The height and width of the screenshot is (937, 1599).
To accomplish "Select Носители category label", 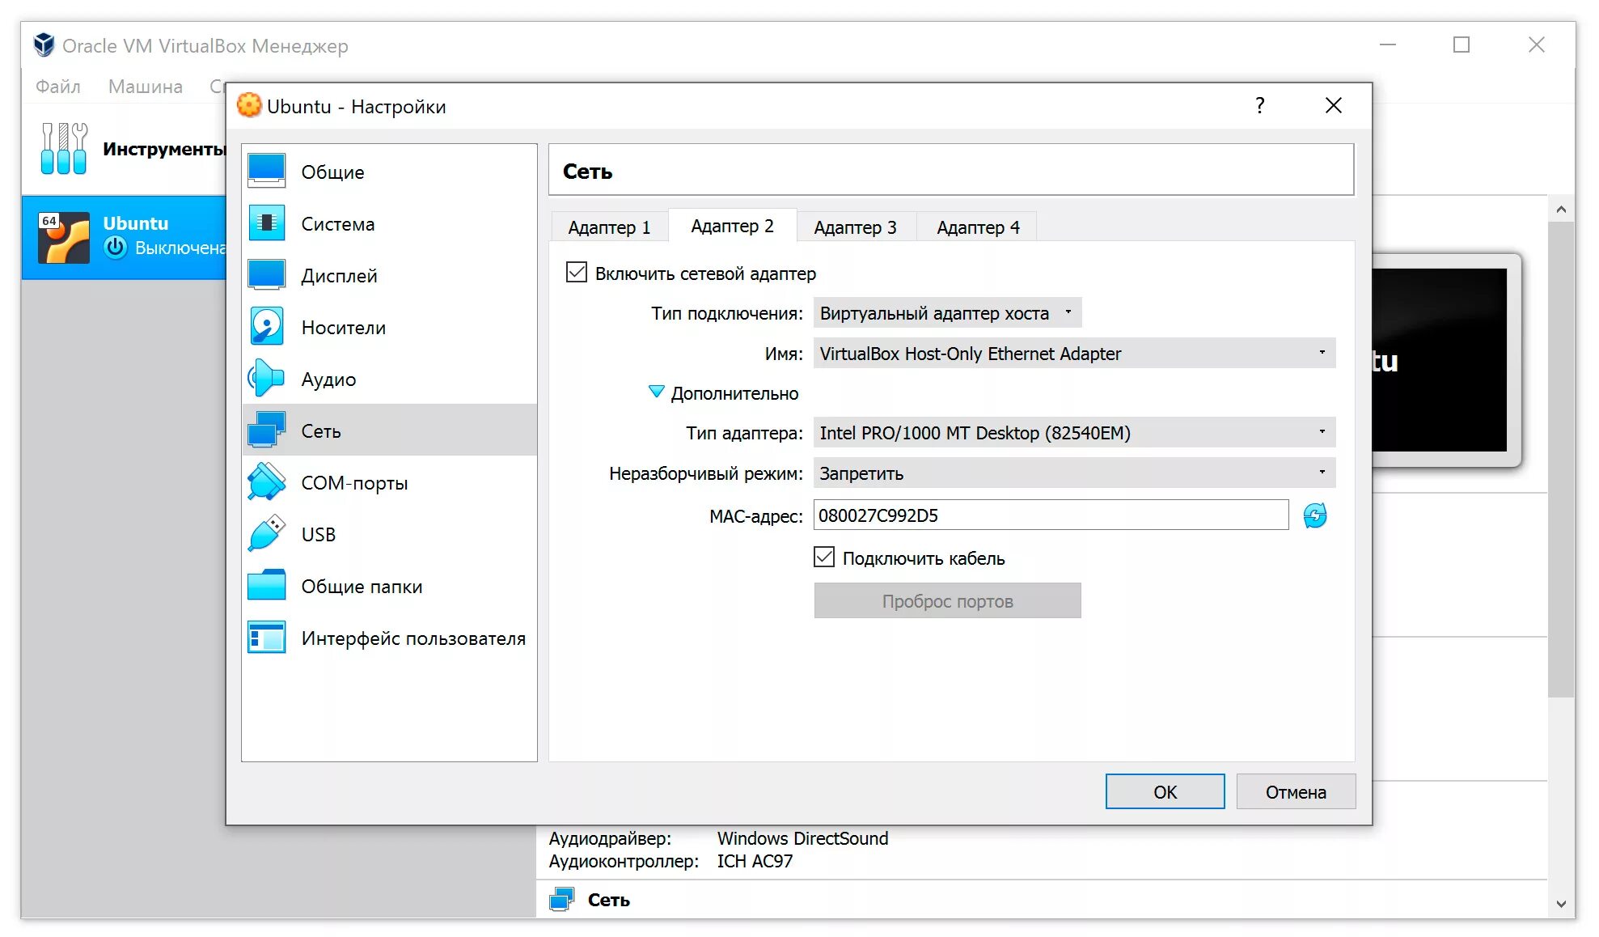I will 344,328.
